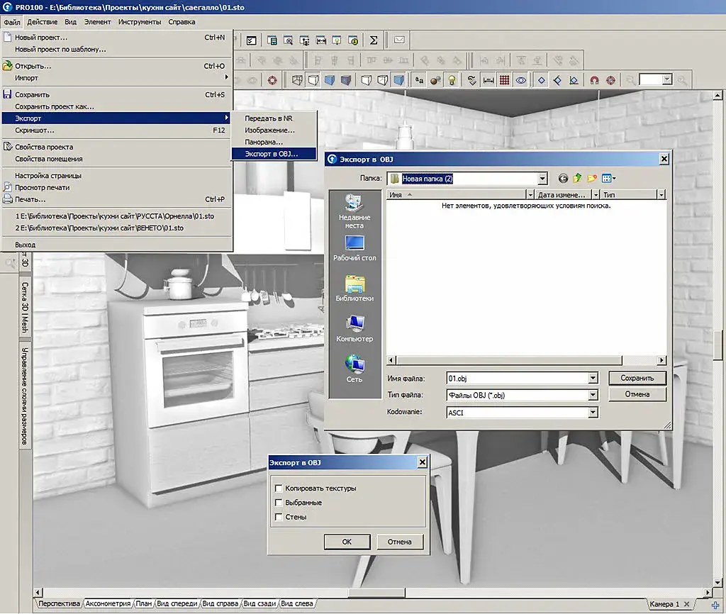This screenshot has width=726, height=614.
Task: Open the checklist report icon in toolbar
Action: (251, 40)
